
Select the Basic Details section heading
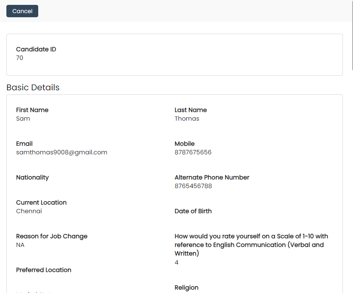(33, 87)
